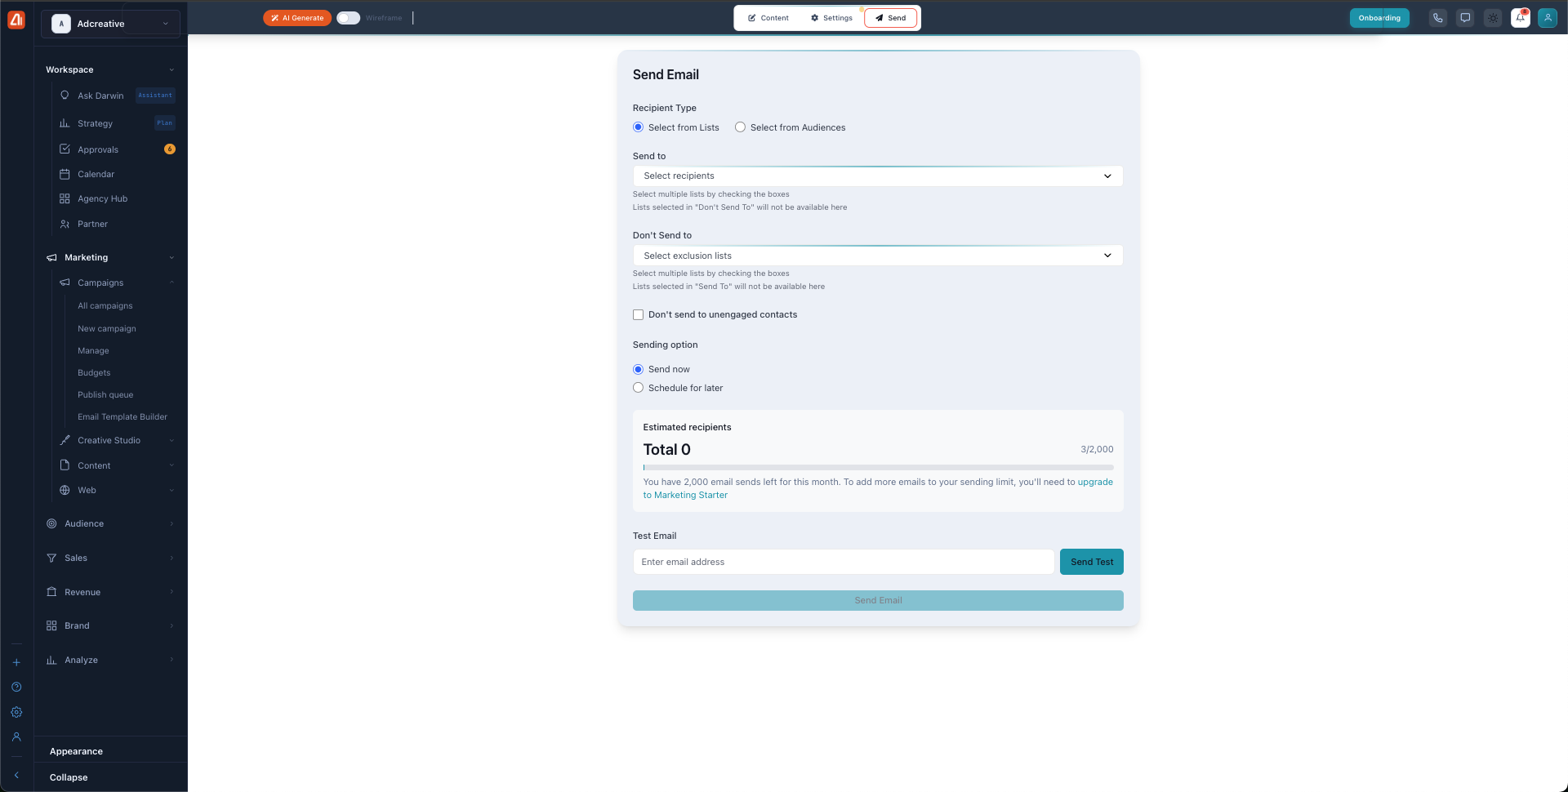This screenshot has width=1568, height=792.
Task: Open the notifications bell
Action: click(1521, 18)
